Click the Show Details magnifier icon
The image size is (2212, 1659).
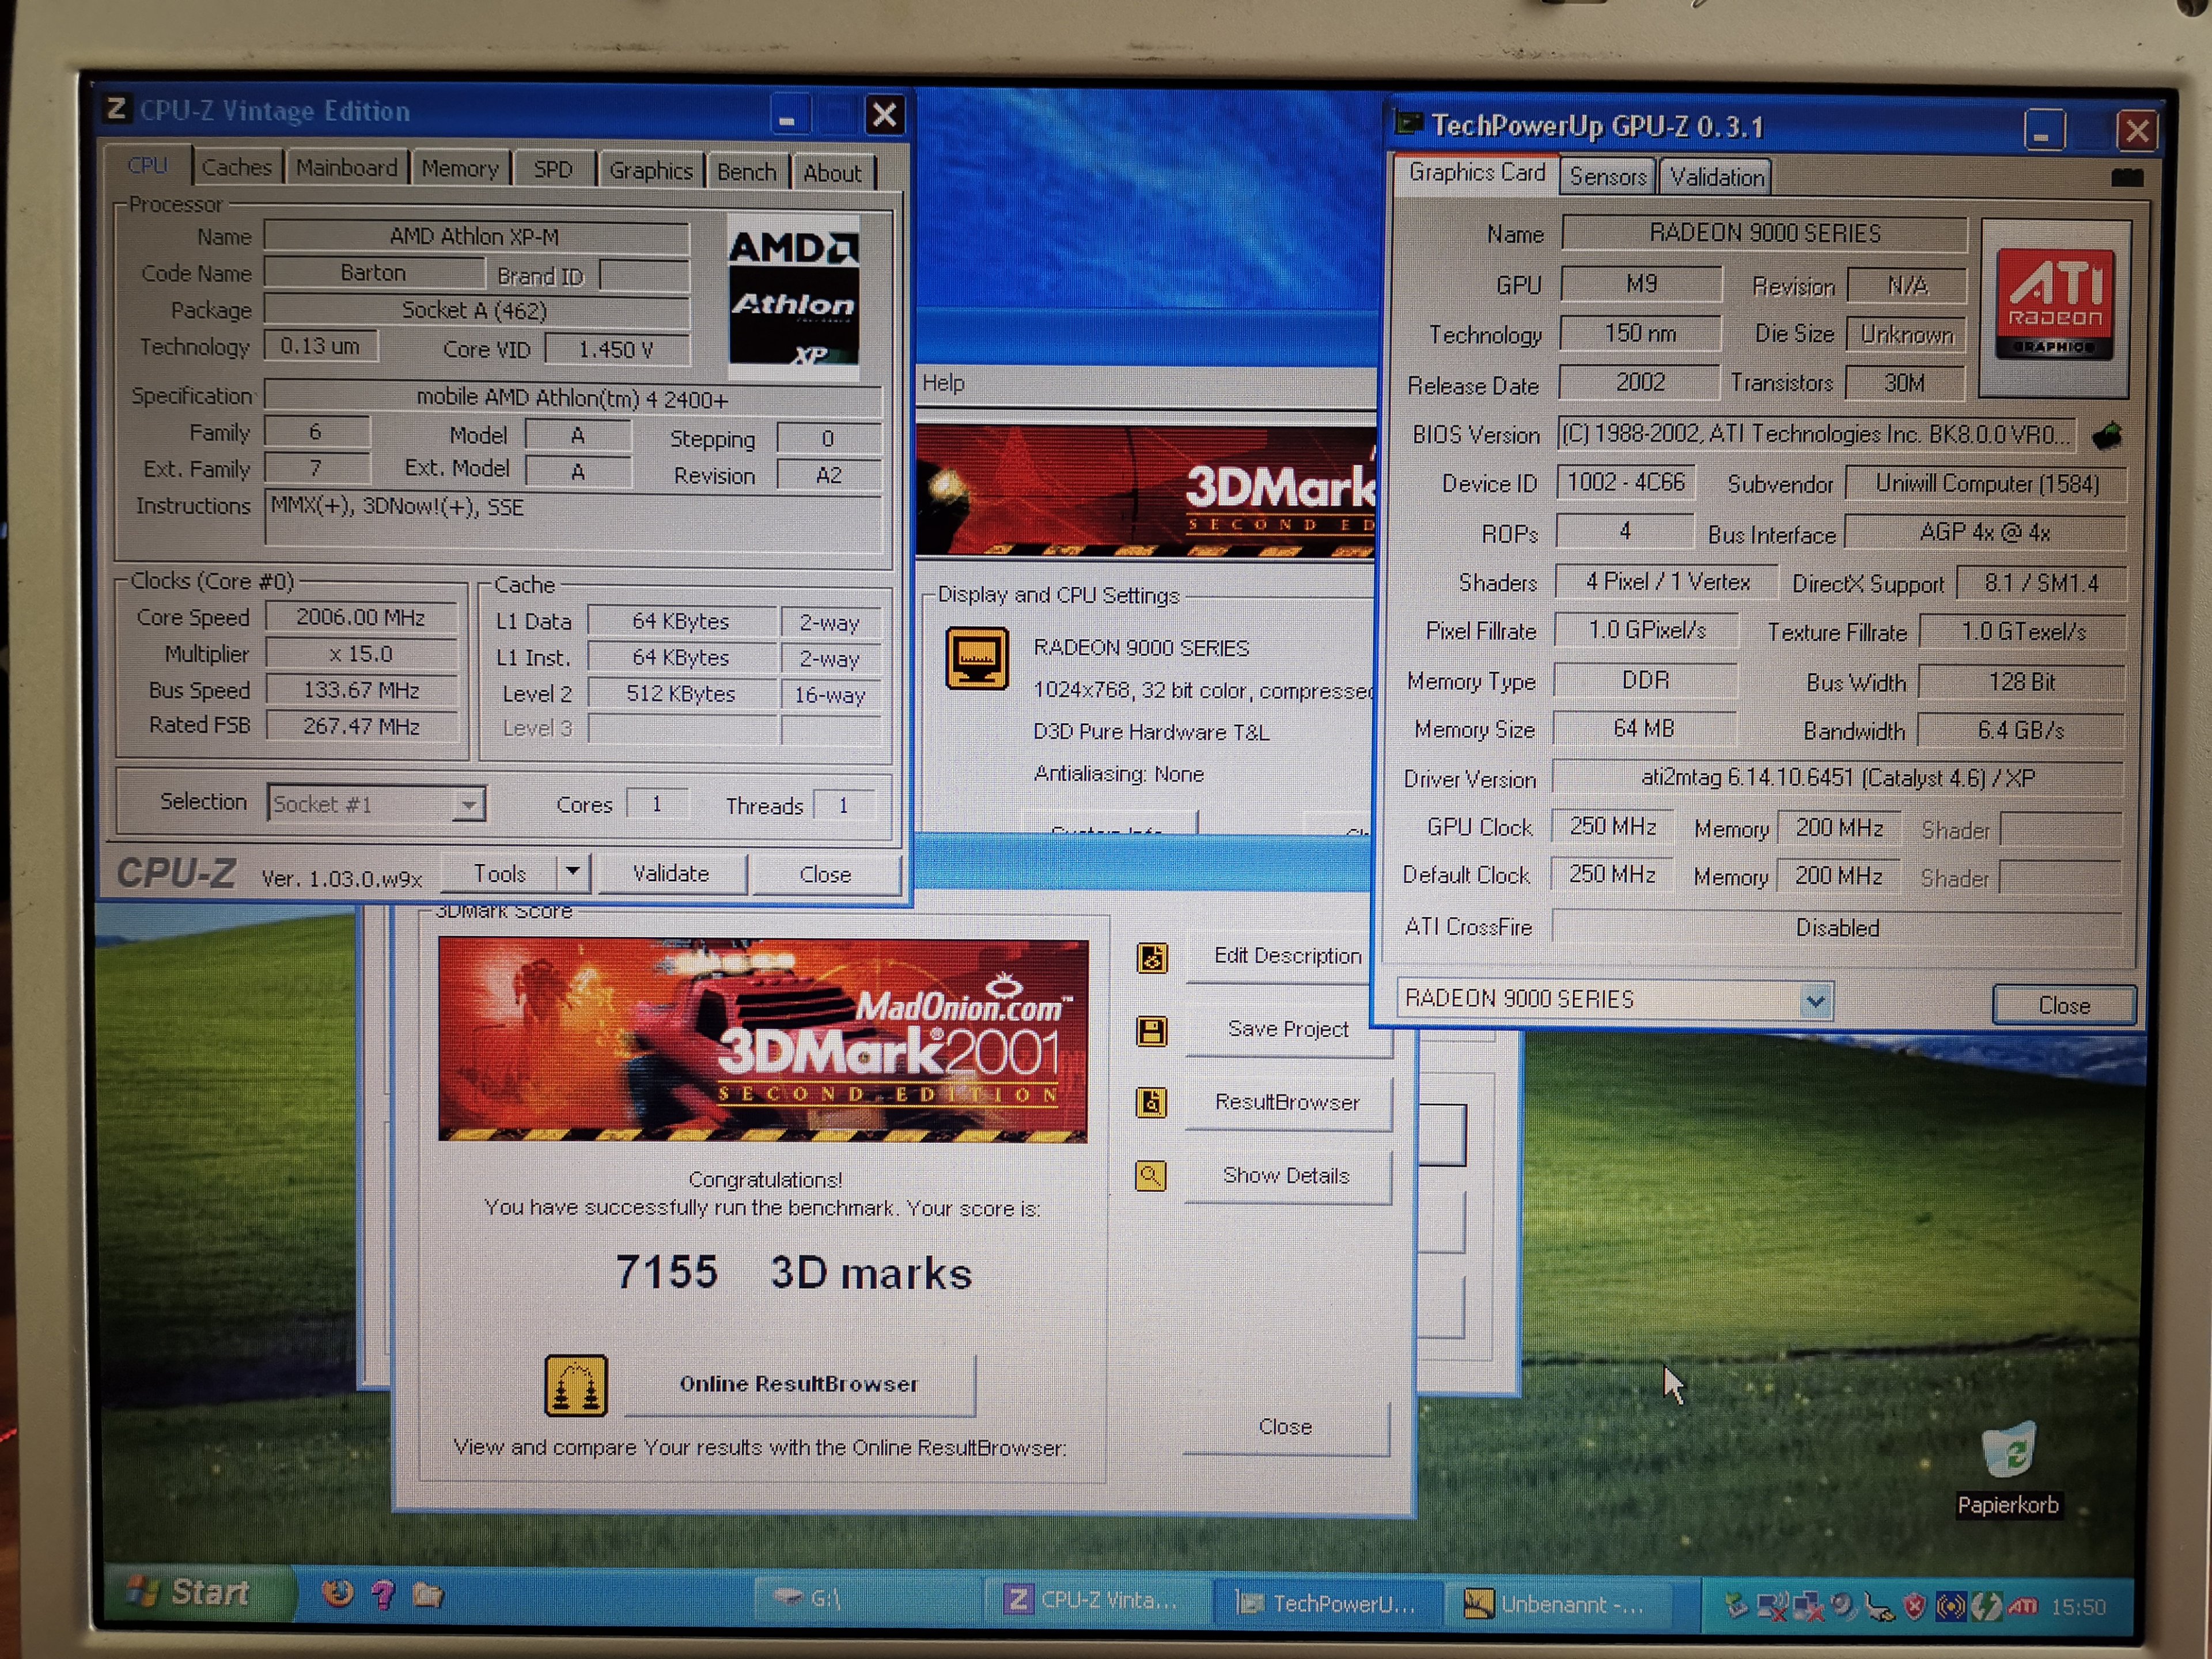click(x=1151, y=1176)
